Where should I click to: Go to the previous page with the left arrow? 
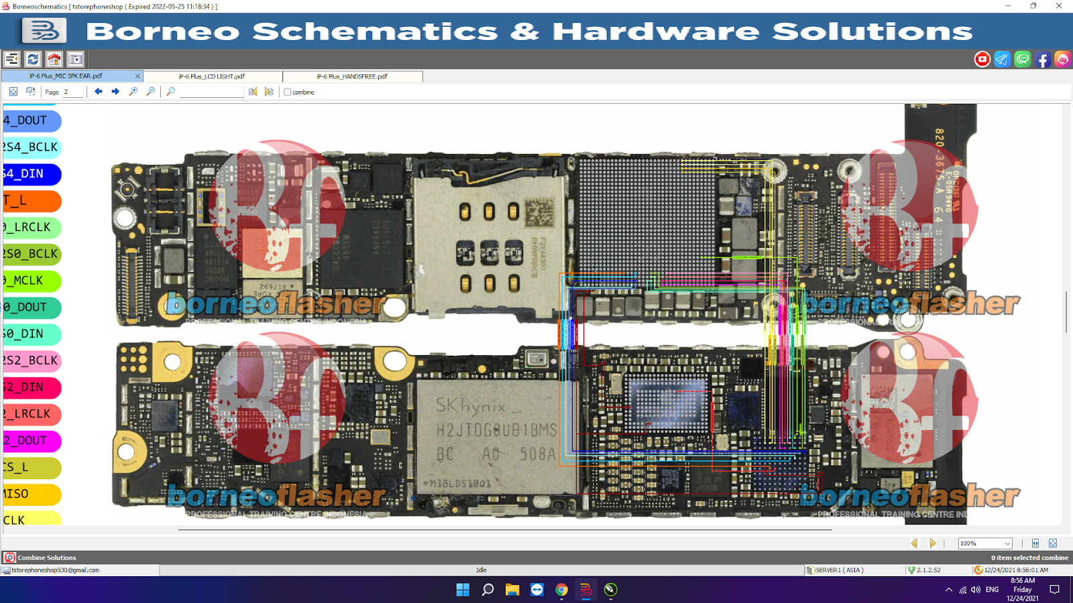click(99, 92)
